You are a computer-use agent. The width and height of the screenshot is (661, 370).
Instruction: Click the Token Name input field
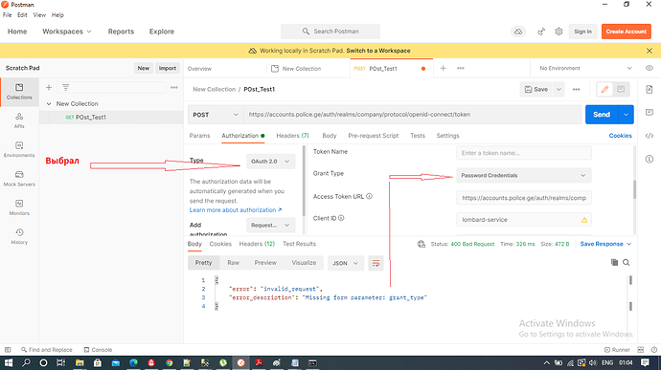pos(524,153)
